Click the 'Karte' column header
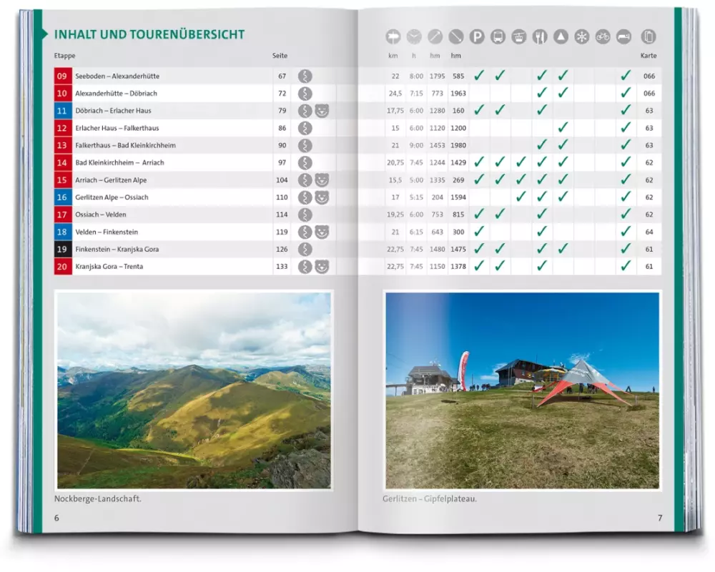 [x=648, y=56]
